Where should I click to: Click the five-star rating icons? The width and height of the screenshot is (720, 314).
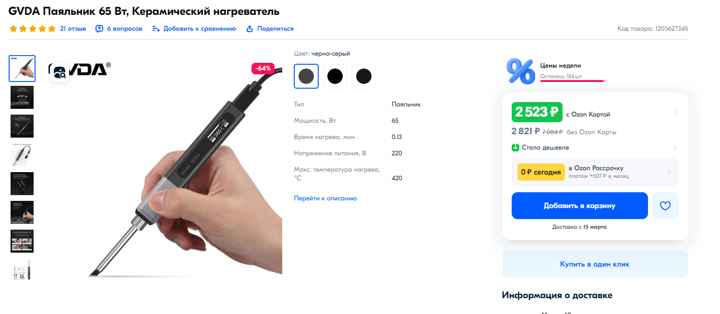33,29
